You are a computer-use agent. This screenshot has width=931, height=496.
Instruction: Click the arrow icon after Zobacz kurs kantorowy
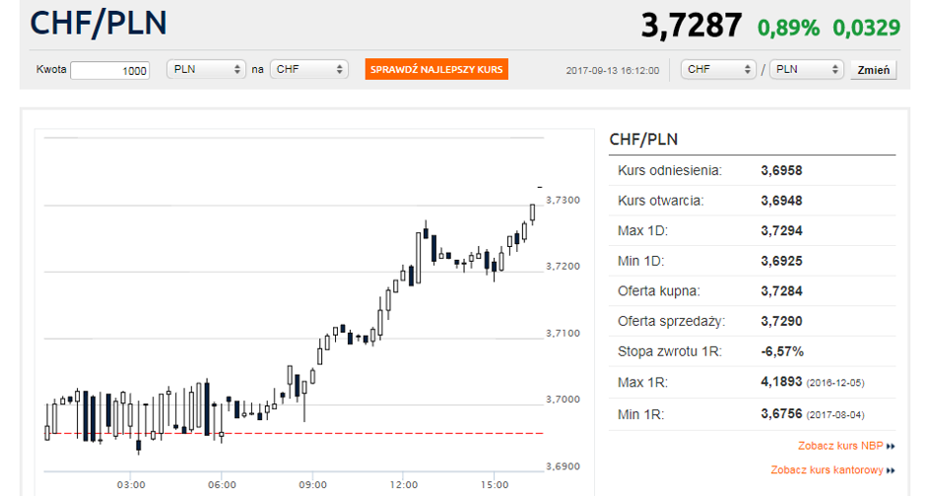(x=891, y=470)
